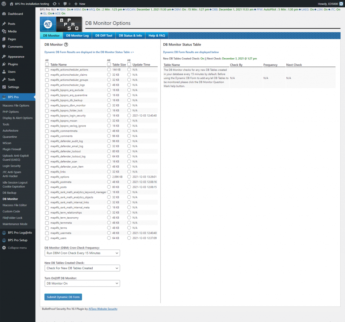Tick the All Table Size checkbox
Screen dimensions: 345x322
point(109,64)
